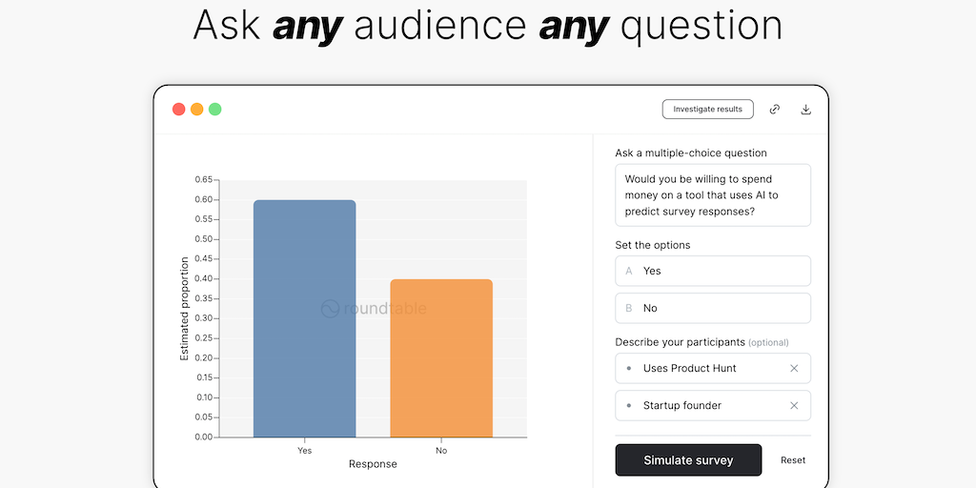Click the download results icon
976x488 pixels.
pos(805,110)
